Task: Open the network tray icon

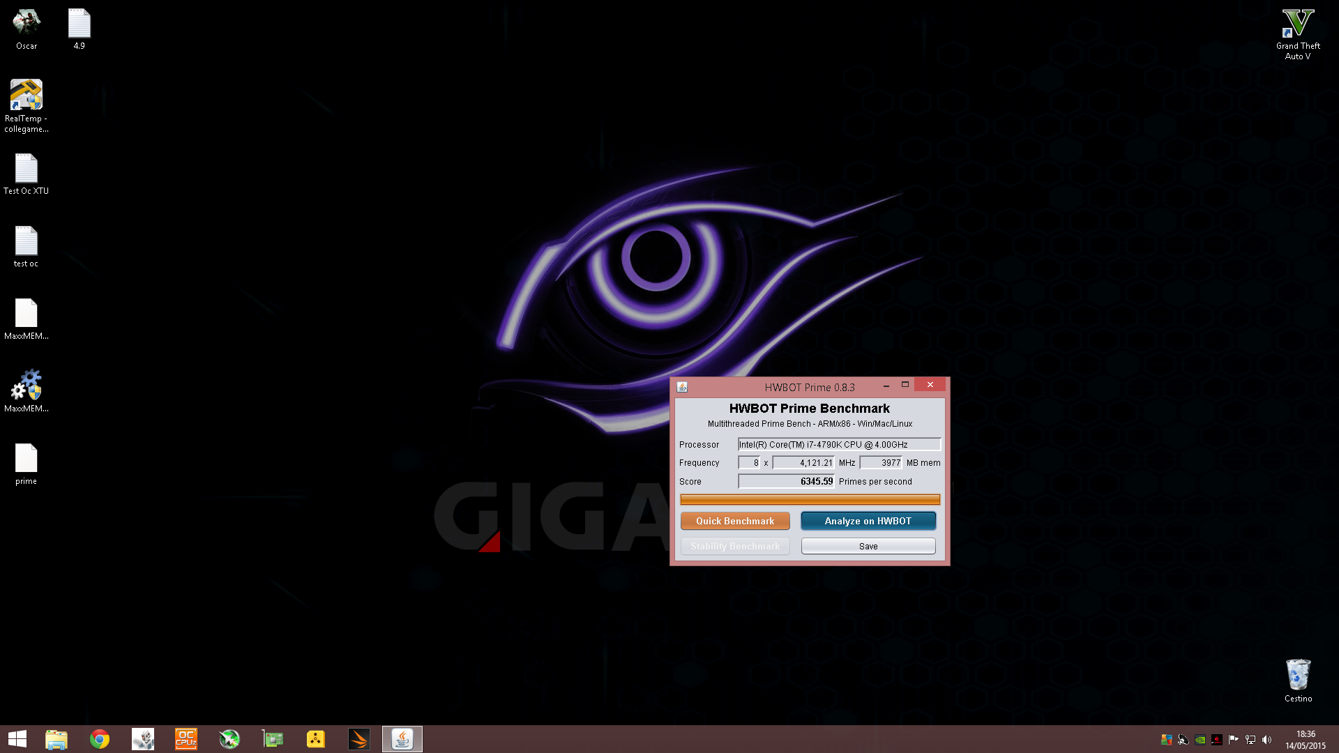Action: [1250, 740]
